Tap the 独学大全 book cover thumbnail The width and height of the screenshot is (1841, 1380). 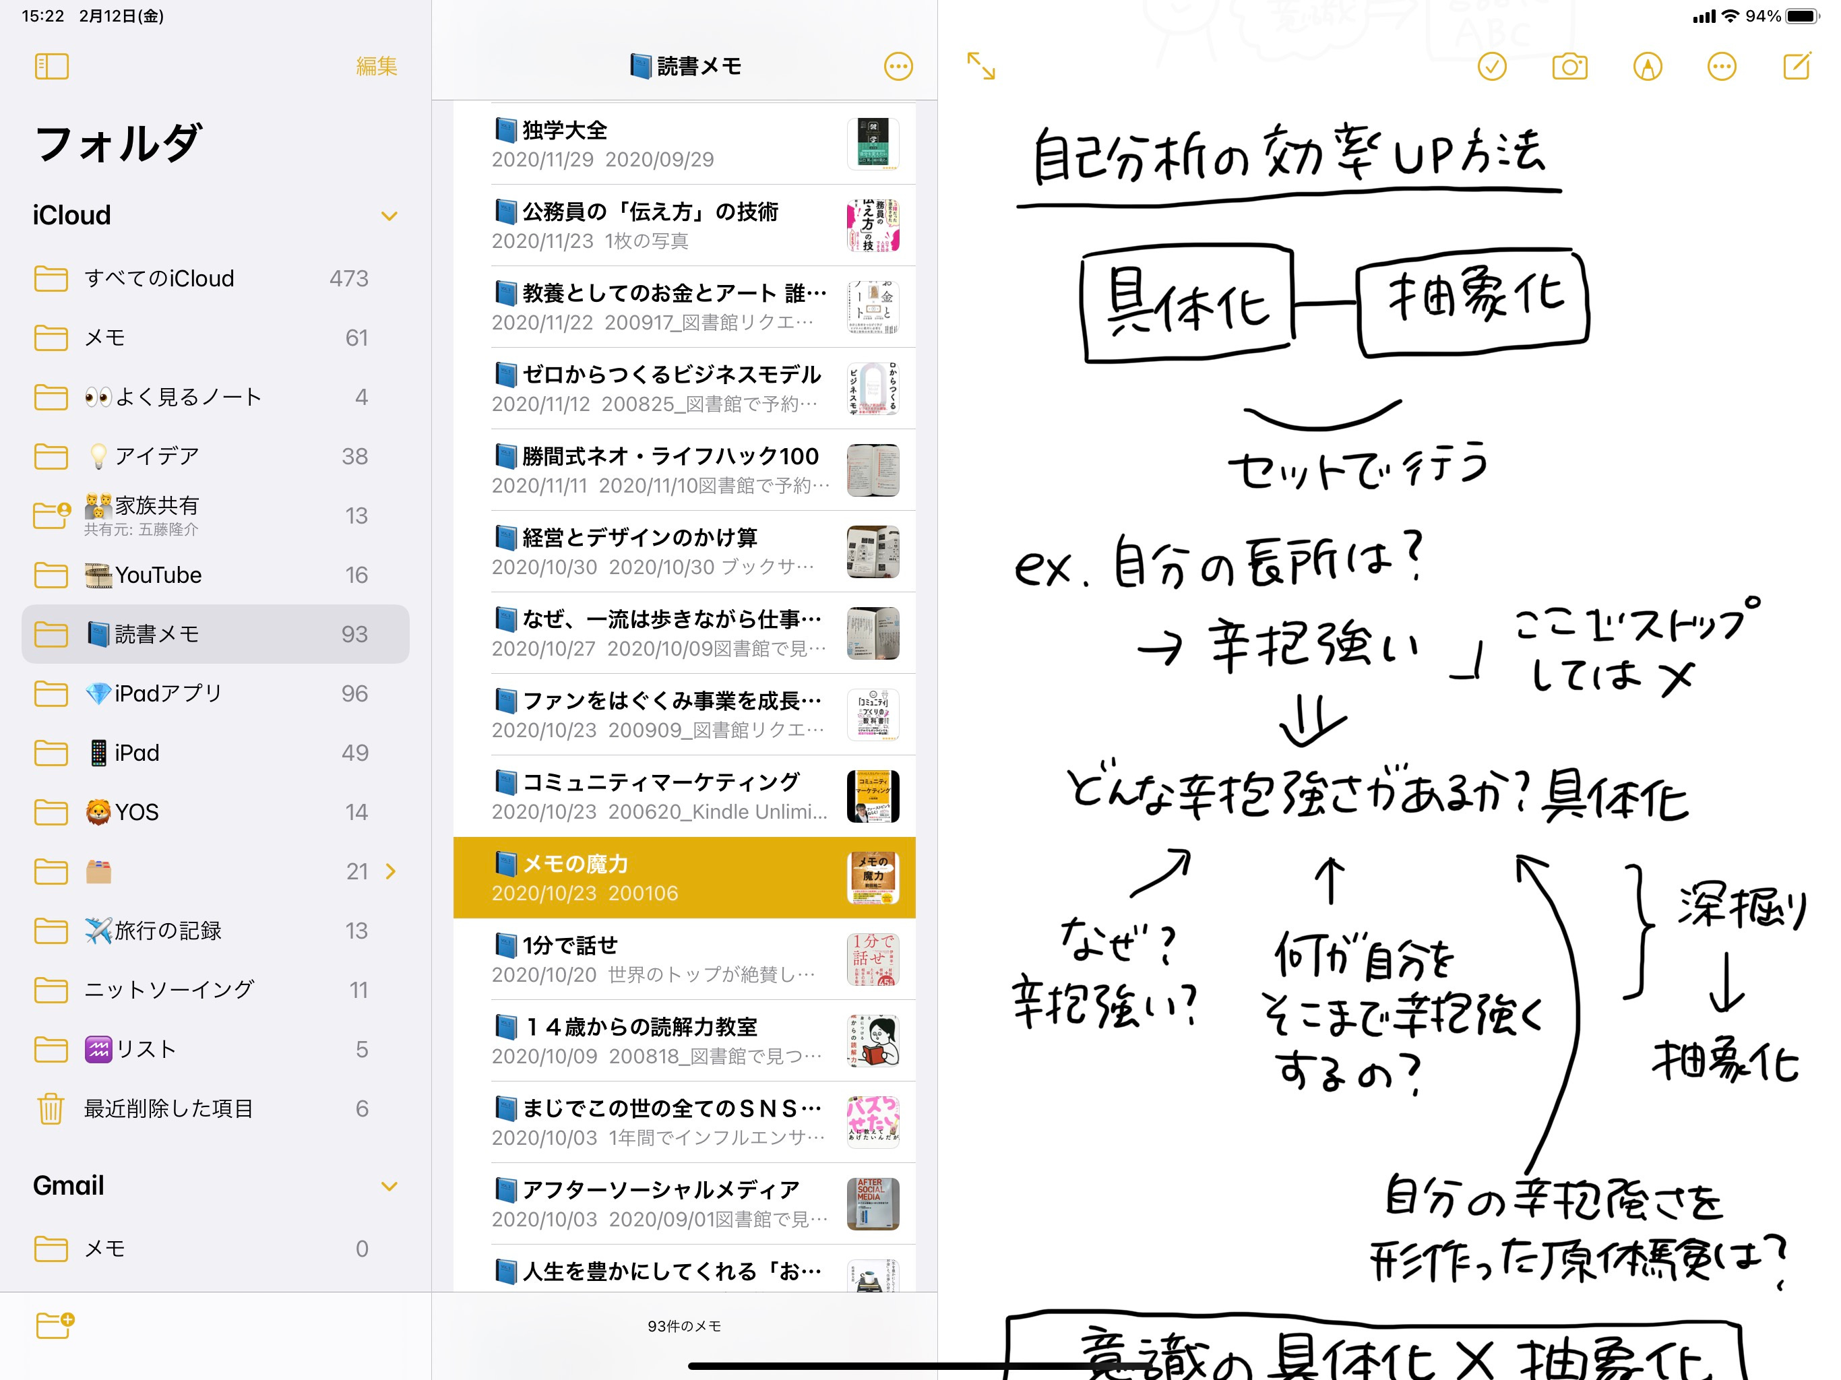(873, 144)
